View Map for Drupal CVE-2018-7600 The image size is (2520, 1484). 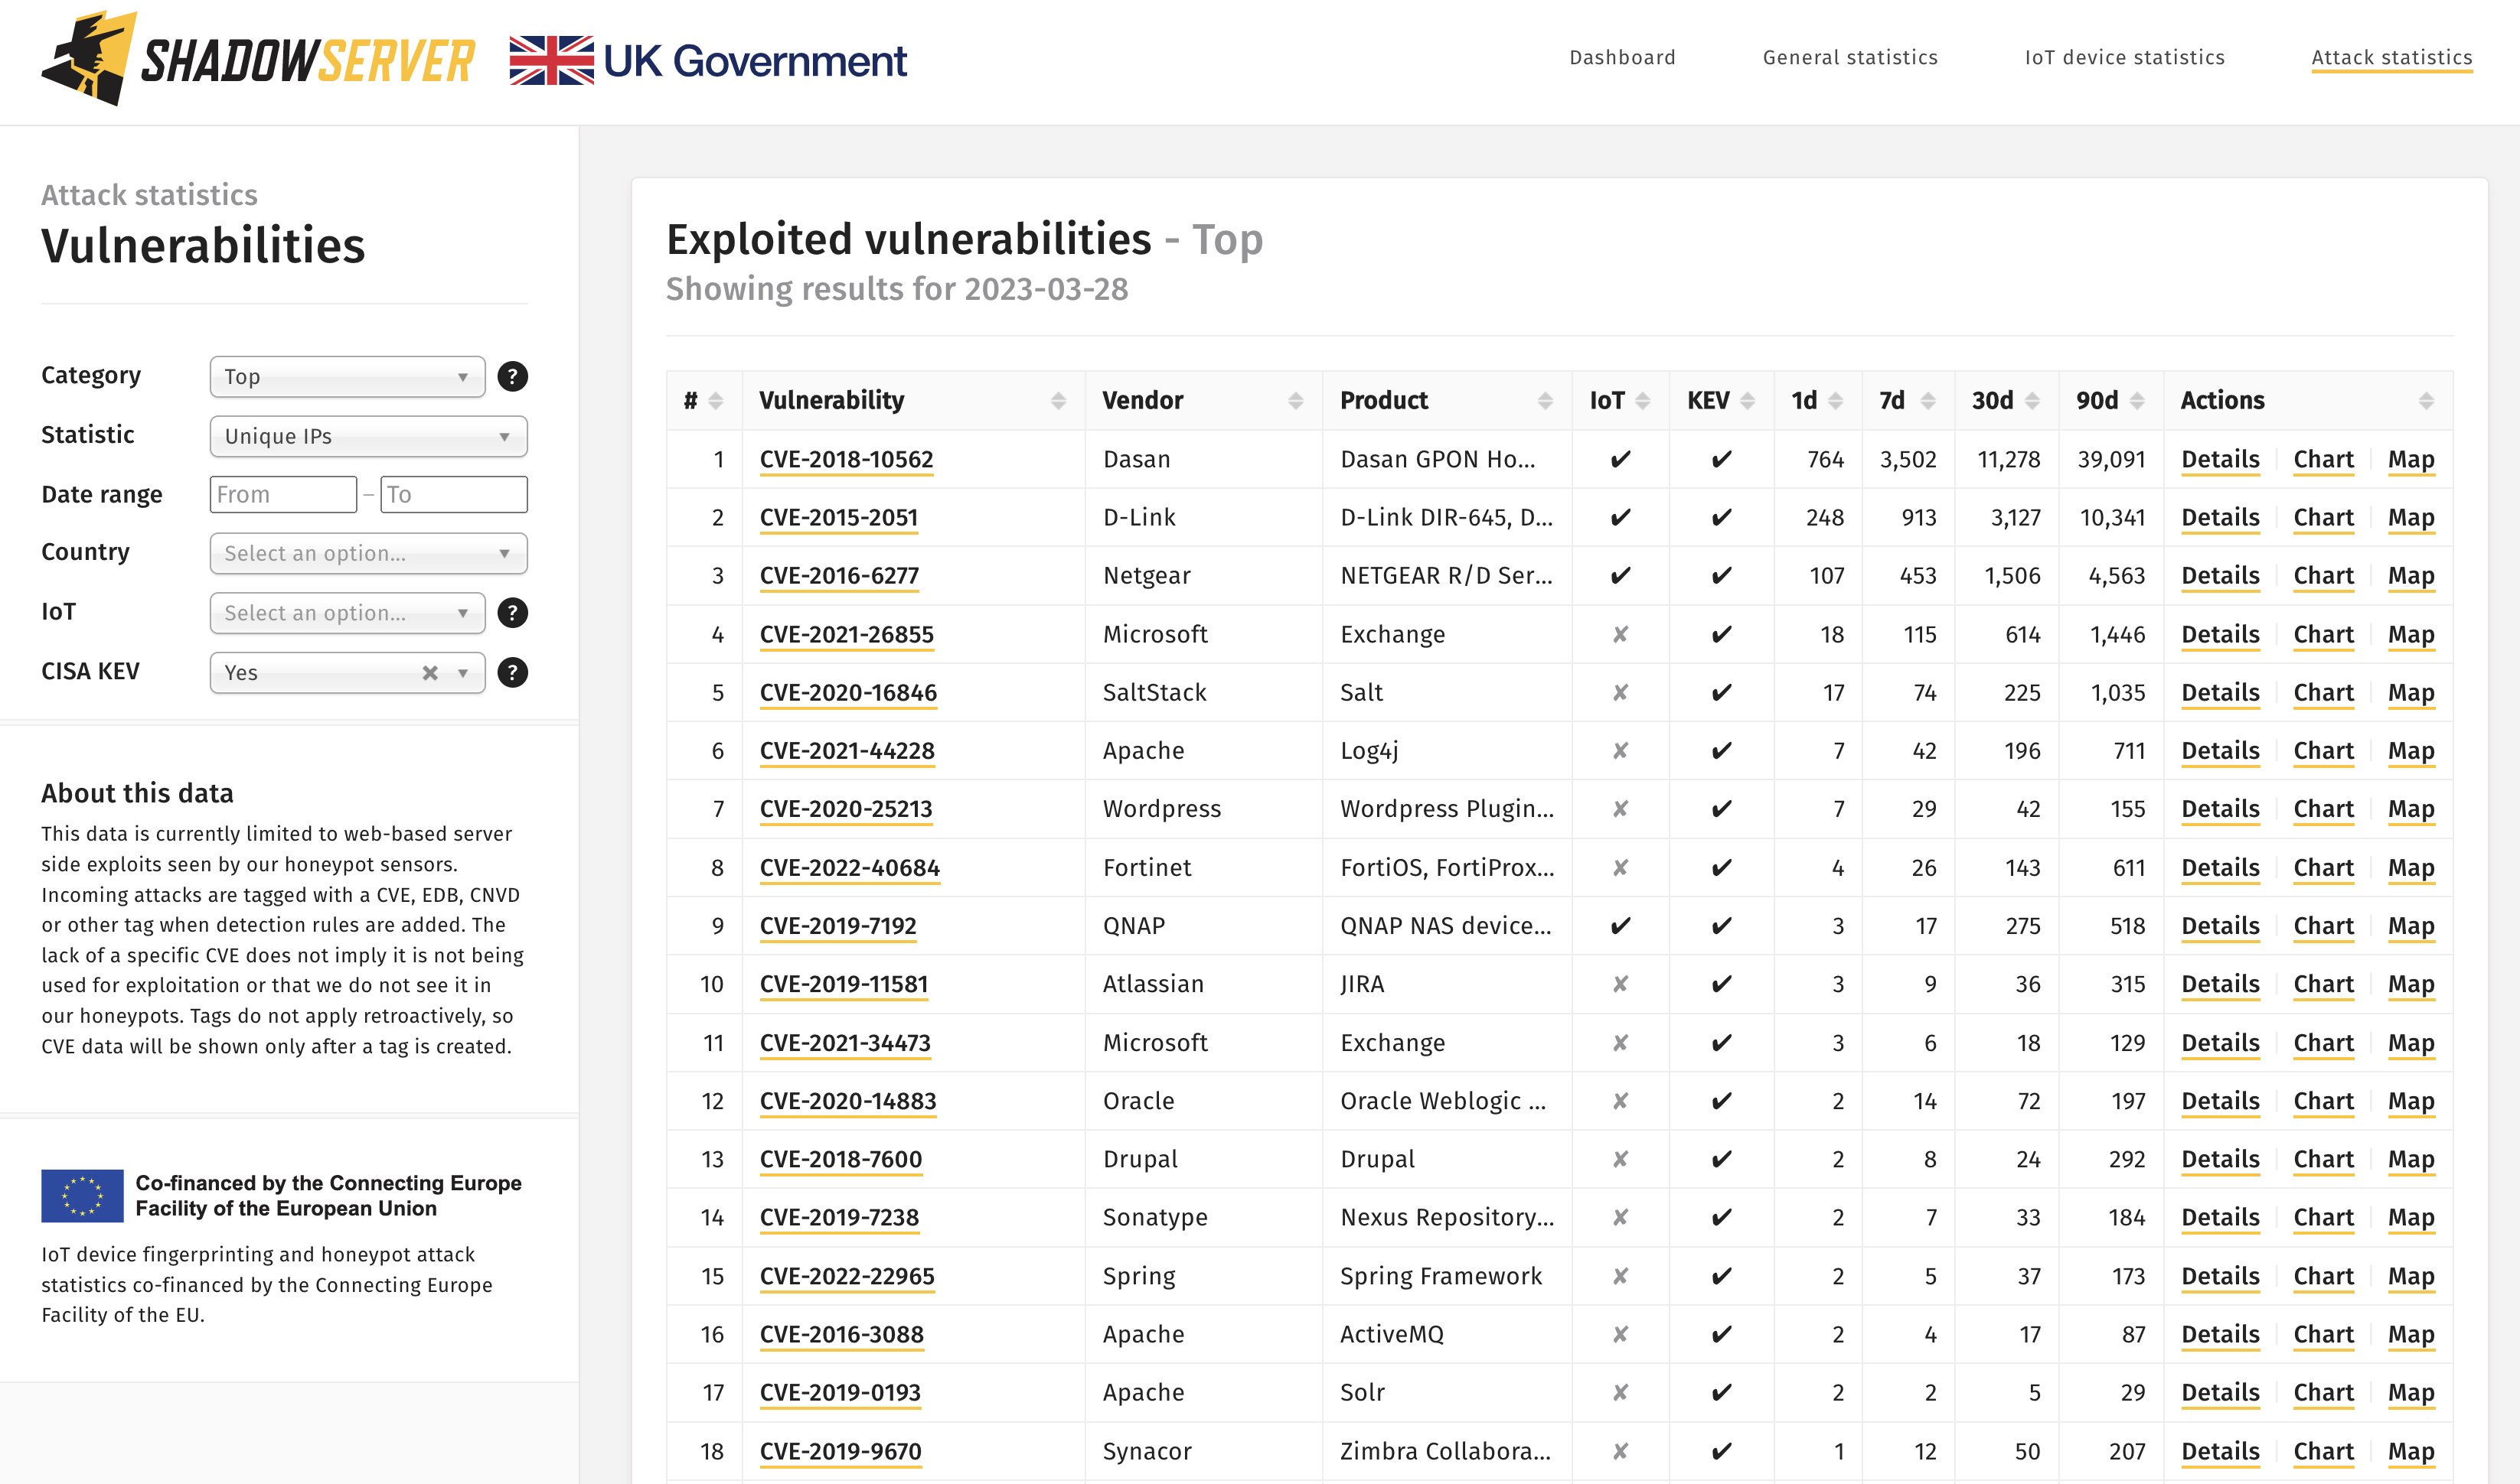(2411, 1158)
